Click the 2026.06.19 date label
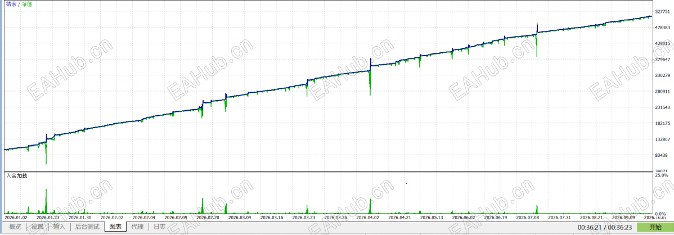Viewport: 674px width, 235px height. (x=496, y=218)
